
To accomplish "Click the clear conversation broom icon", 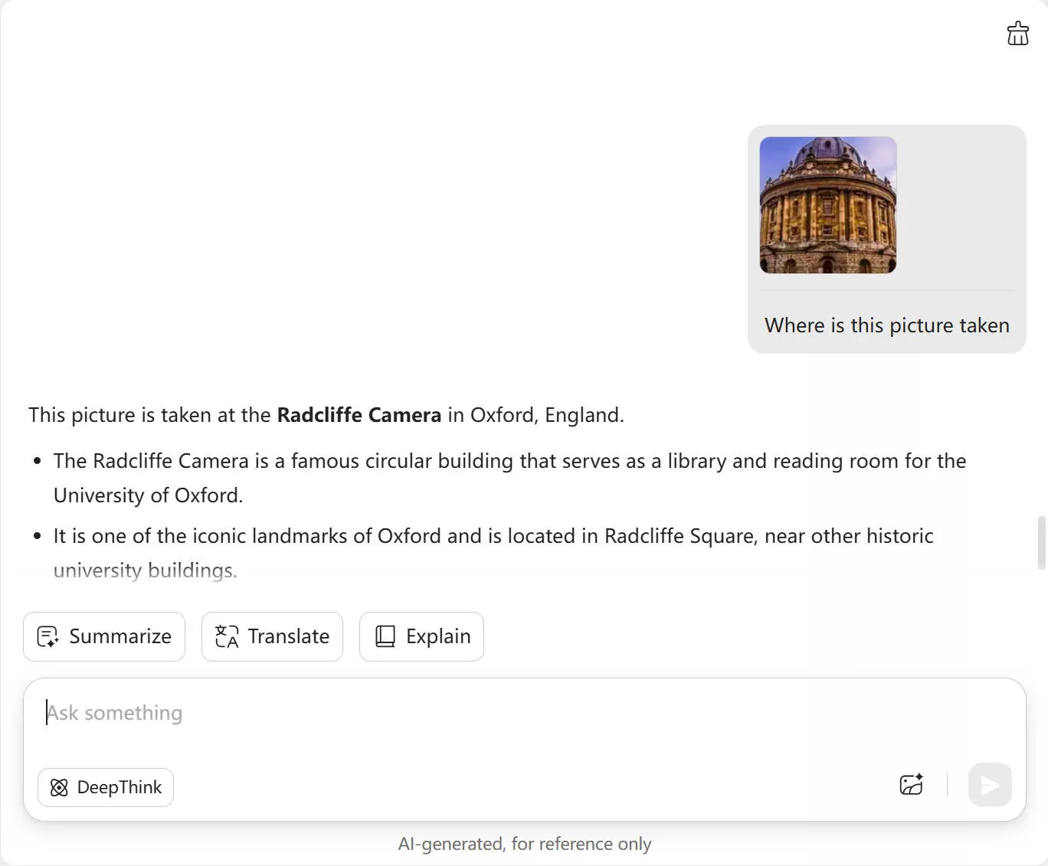I will click(1017, 33).
